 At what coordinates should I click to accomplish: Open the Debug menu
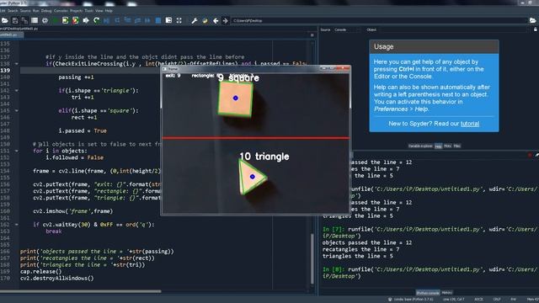46,11
